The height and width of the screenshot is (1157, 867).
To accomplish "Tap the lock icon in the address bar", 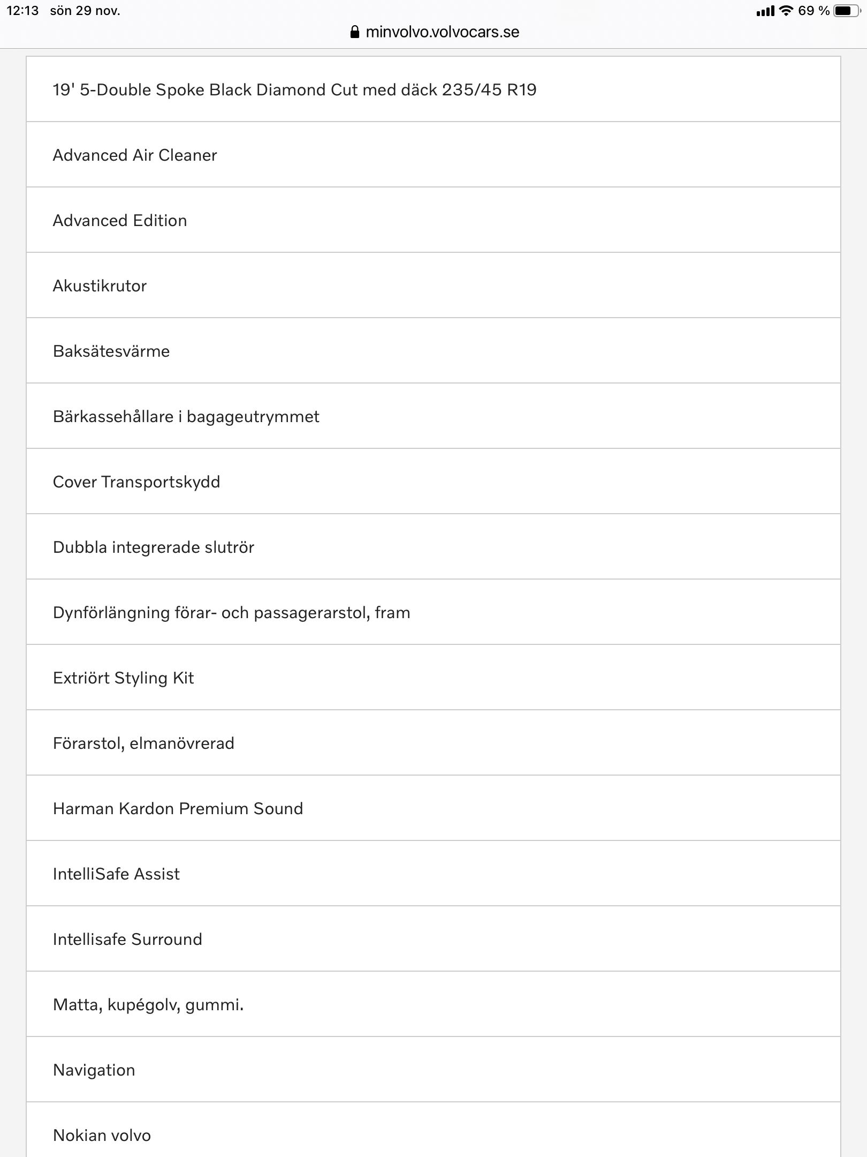I will pos(354,32).
